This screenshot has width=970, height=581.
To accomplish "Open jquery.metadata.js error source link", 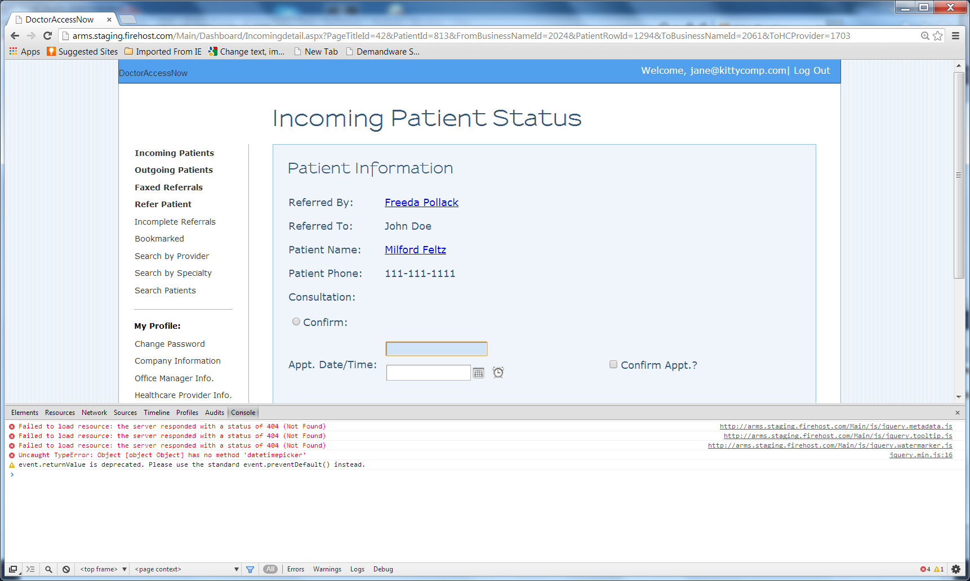I will click(x=836, y=426).
